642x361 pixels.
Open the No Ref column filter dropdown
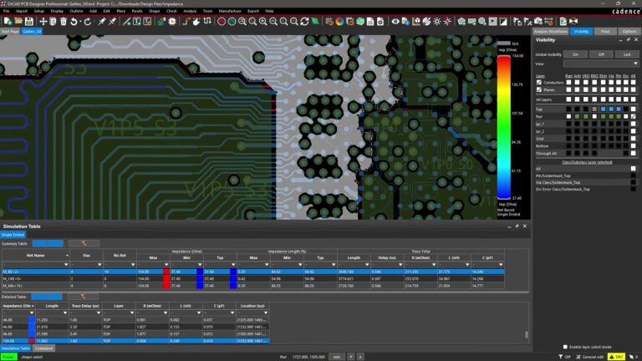(x=133, y=265)
